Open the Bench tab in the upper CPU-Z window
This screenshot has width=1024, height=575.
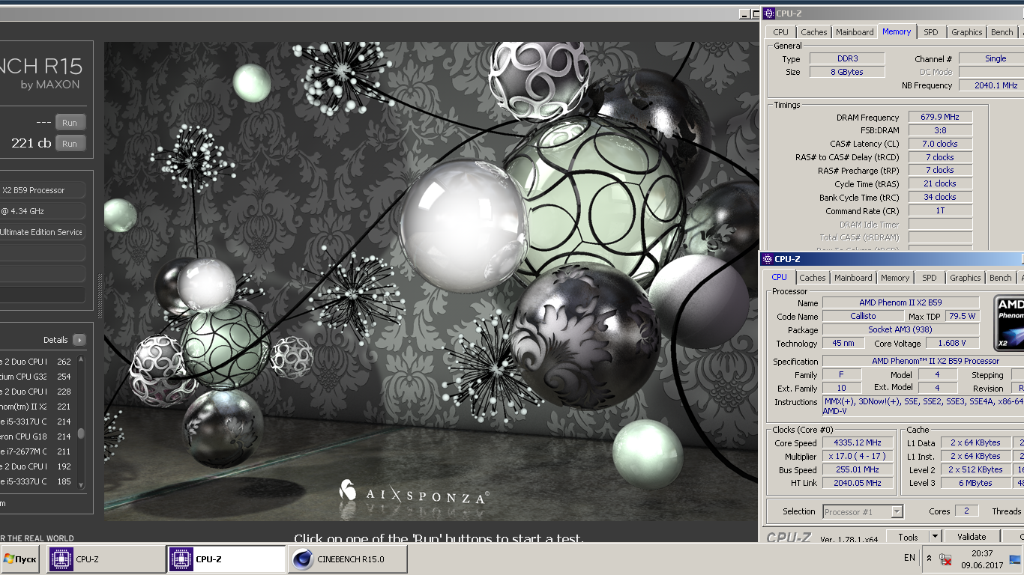(1002, 32)
